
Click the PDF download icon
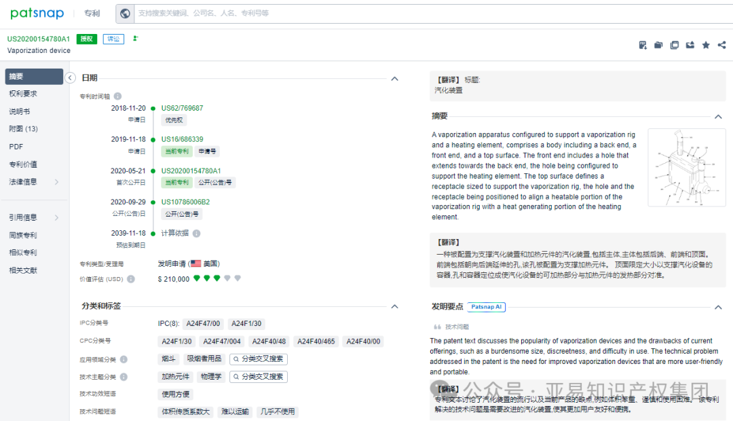click(642, 44)
